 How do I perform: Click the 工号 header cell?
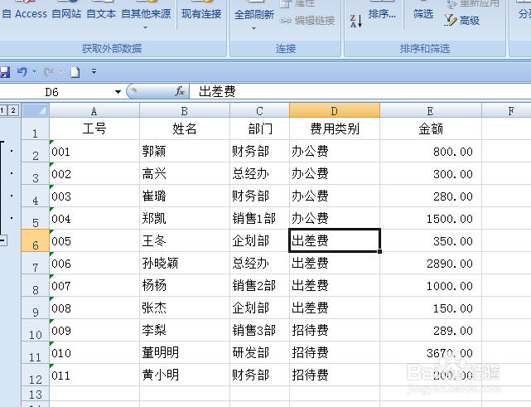pos(94,128)
